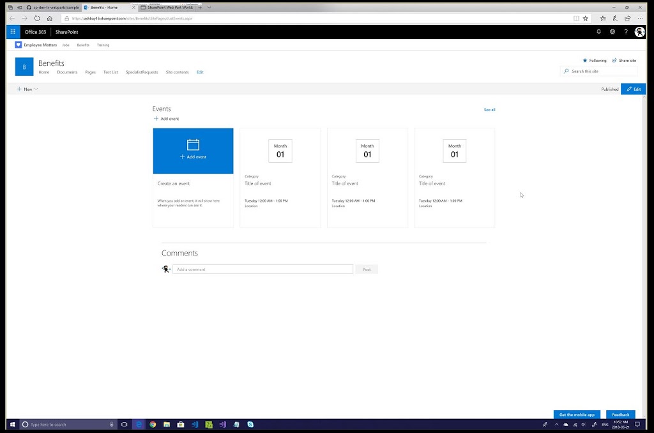Click the Post comment button
Screen dimensions: 654x433
click(367, 269)
